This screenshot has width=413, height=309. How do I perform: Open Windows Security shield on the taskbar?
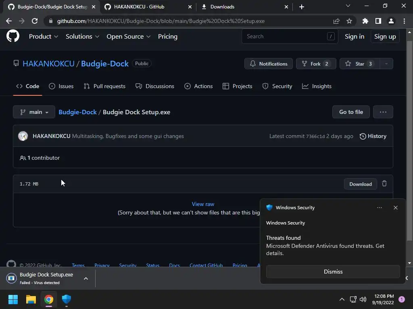click(x=67, y=299)
